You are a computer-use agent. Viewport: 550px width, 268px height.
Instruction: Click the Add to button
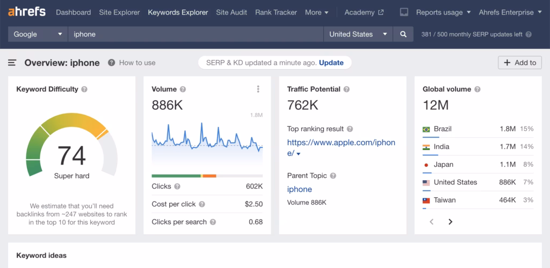click(x=519, y=63)
